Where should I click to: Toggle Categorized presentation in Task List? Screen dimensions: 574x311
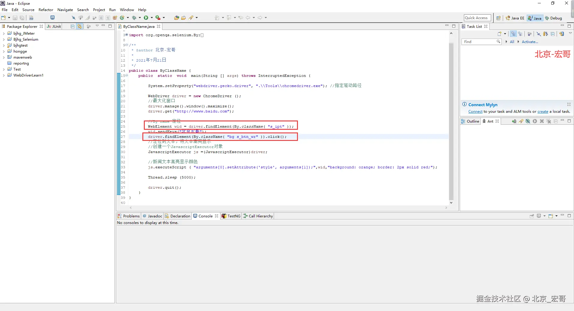tap(513, 34)
